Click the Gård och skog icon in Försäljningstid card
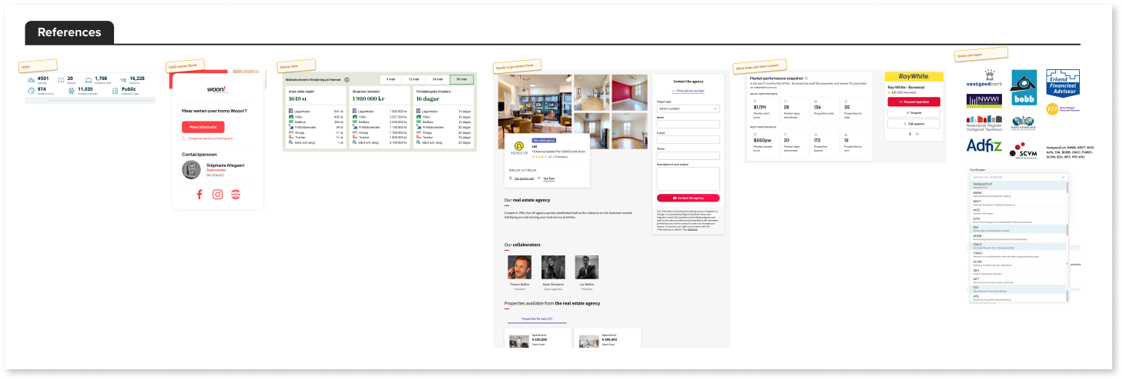The width and height of the screenshot is (1123, 380). (418, 142)
